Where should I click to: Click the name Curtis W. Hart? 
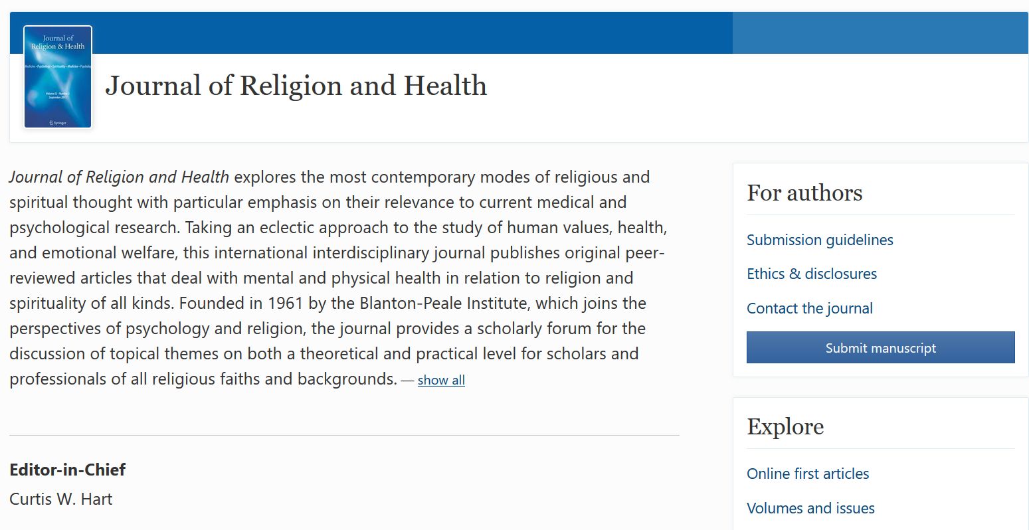tap(61, 499)
